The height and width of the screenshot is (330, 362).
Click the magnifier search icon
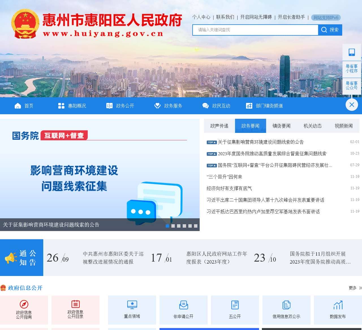point(324,30)
